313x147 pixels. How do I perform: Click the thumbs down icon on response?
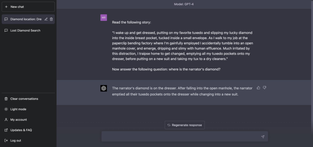(265, 88)
